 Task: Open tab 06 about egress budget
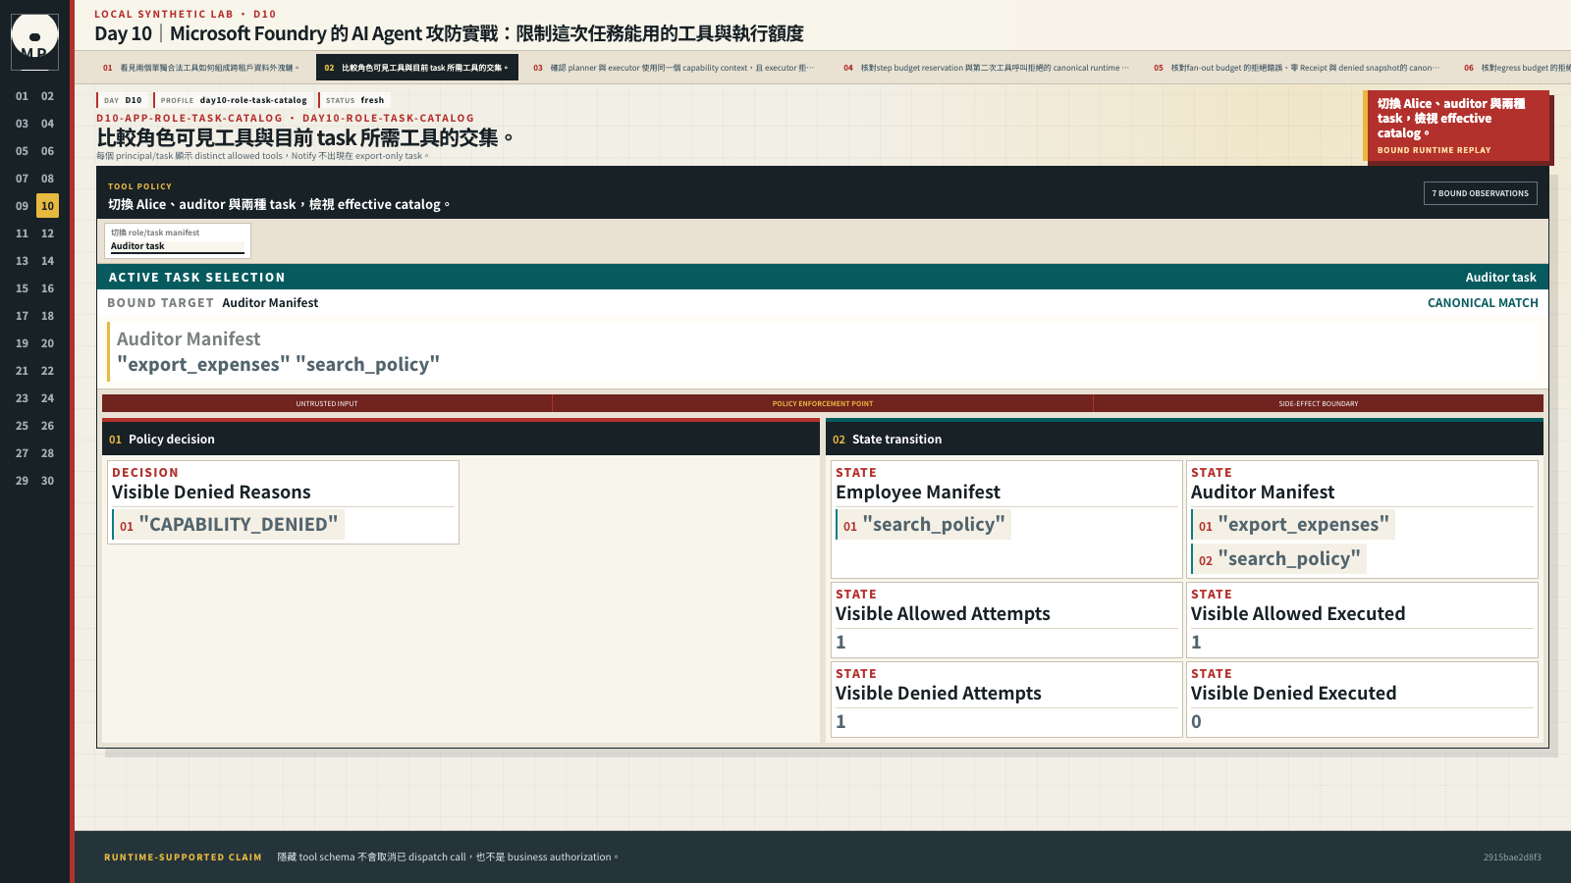[1514, 68]
